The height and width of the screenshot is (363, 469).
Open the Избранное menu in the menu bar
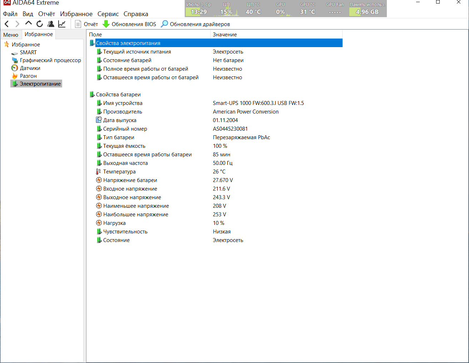[x=76, y=14]
